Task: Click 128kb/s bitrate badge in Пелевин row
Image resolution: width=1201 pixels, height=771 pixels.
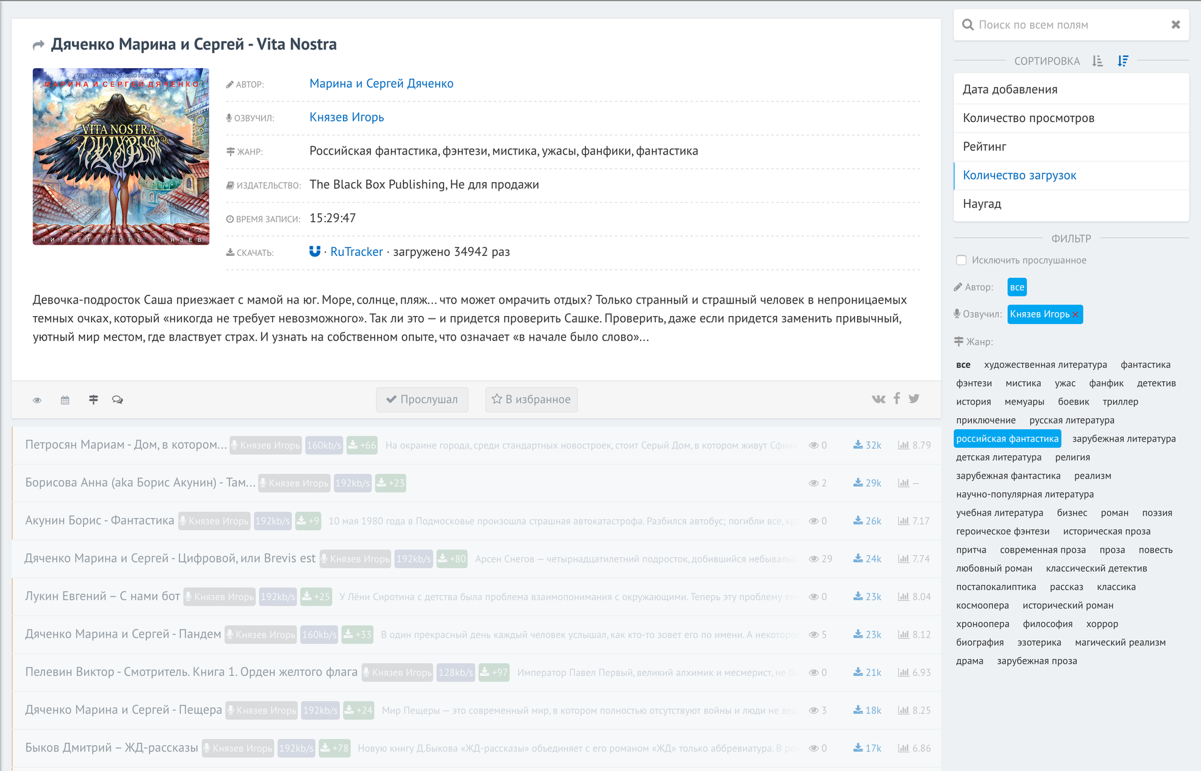Action: coord(456,672)
